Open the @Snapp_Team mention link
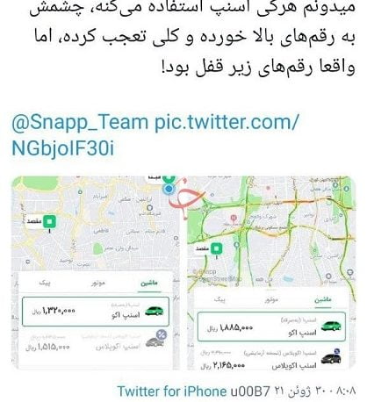 pyautogui.click(x=80, y=122)
